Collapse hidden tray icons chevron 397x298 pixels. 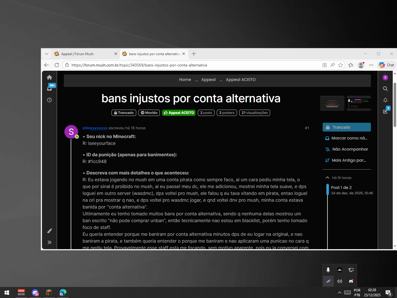(x=339, y=293)
